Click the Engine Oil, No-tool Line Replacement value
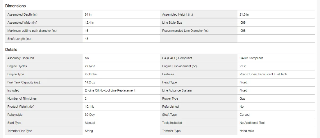This screenshot has height=138, width=320. pyautogui.click(x=110, y=90)
